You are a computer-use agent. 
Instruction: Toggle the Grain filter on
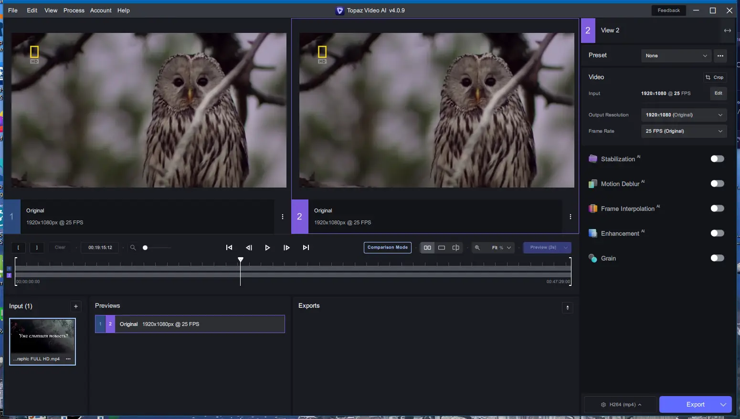point(717,258)
